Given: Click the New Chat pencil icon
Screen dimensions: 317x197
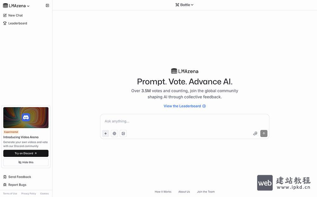Looking at the screenshot, I should pos(5,15).
